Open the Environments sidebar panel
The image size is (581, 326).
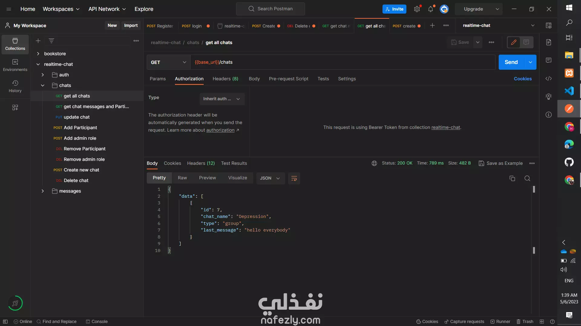pos(15,65)
